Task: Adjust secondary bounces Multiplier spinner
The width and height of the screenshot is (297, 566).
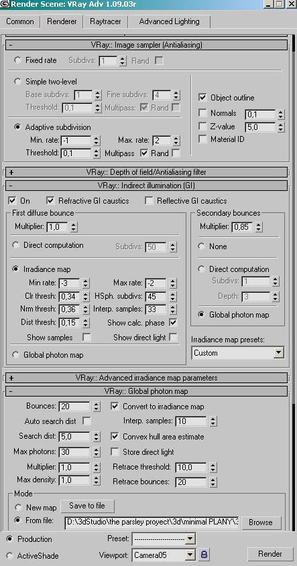Action: 258,227
